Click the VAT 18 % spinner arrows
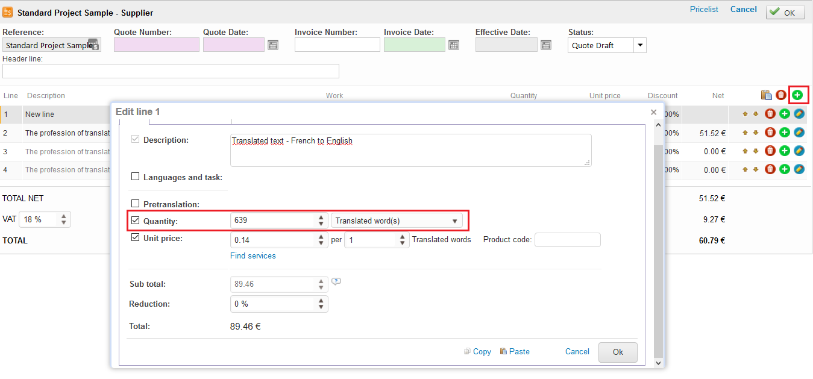The width and height of the screenshot is (813, 379). 64,220
